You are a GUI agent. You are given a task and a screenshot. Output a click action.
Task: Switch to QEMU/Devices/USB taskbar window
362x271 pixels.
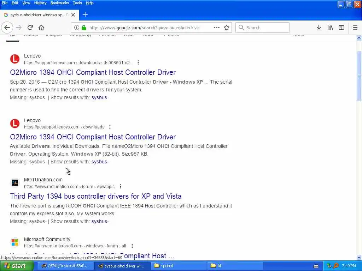click(x=65, y=266)
